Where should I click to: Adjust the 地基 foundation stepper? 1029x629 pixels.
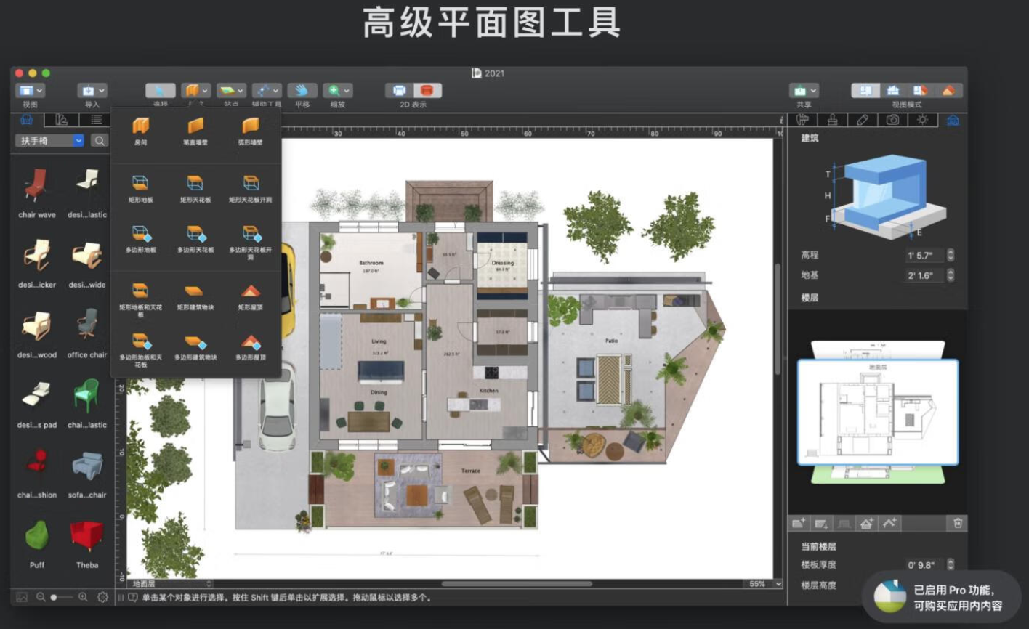click(950, 275)
